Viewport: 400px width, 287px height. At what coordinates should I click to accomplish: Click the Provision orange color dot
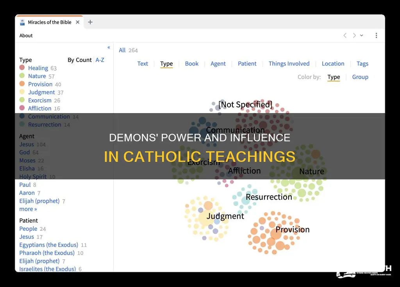(x=22, y=83)
